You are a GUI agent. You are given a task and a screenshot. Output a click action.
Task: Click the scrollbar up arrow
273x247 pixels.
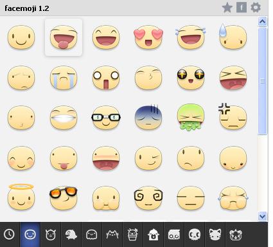tap(263, 21)
